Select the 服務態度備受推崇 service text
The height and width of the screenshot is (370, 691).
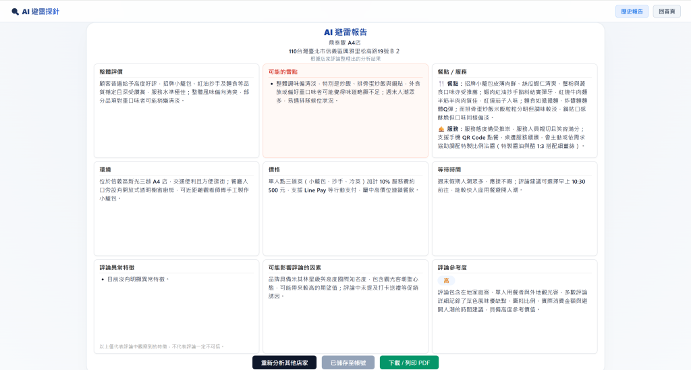pos(513,138)
